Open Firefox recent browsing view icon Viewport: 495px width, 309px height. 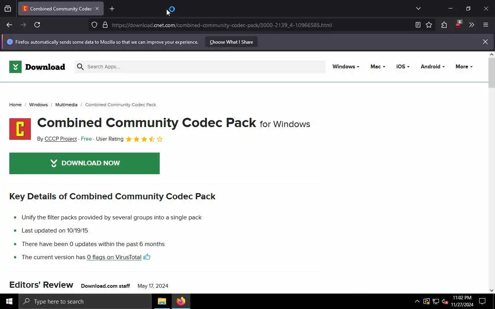pos(8,8)
